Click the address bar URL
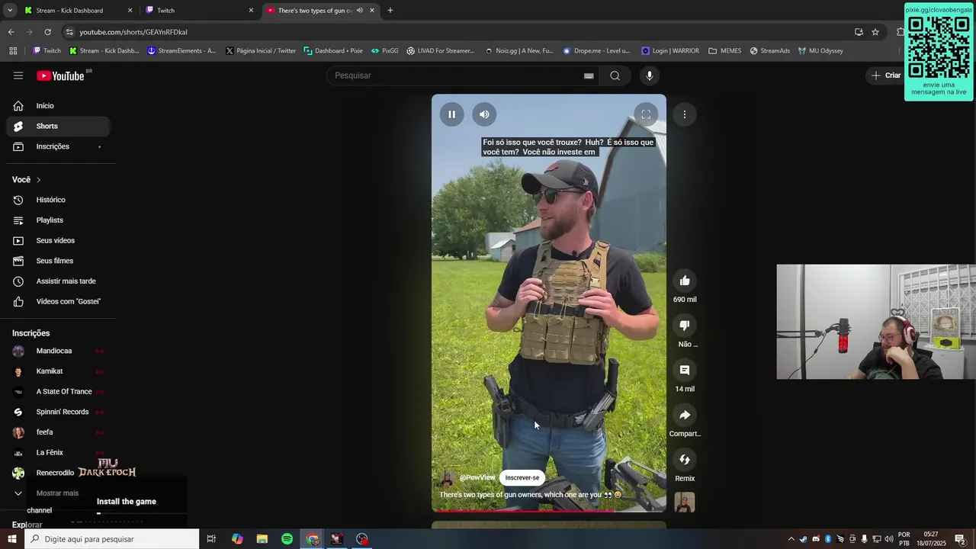The width and height of the screenshot is (976, 549). (133, 32)
